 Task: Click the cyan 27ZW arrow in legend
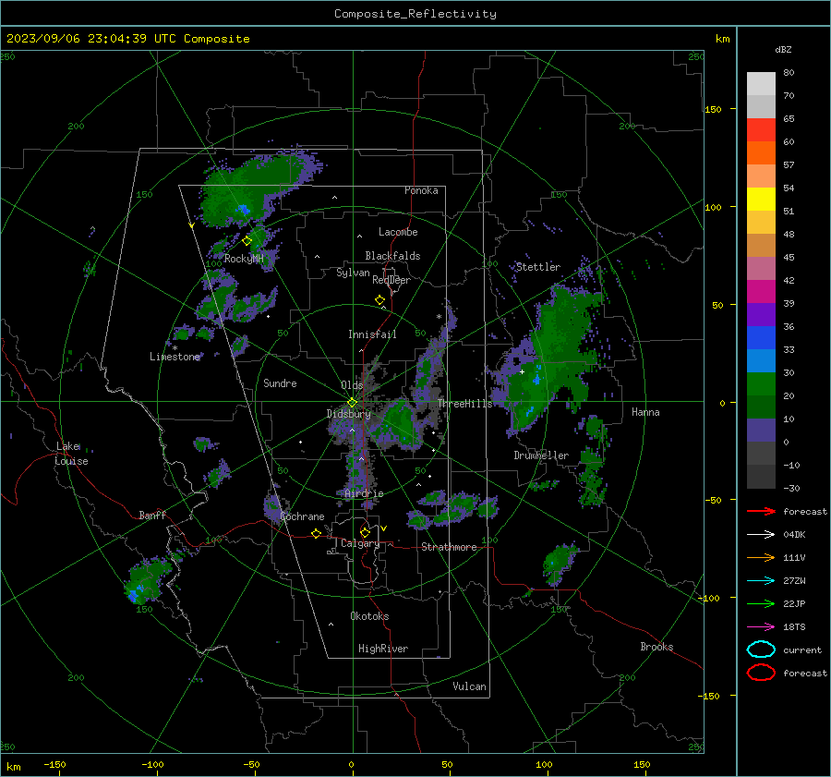[761, 581]
